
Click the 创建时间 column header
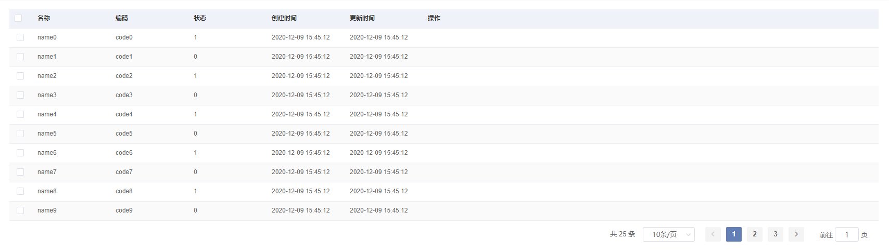284,18
